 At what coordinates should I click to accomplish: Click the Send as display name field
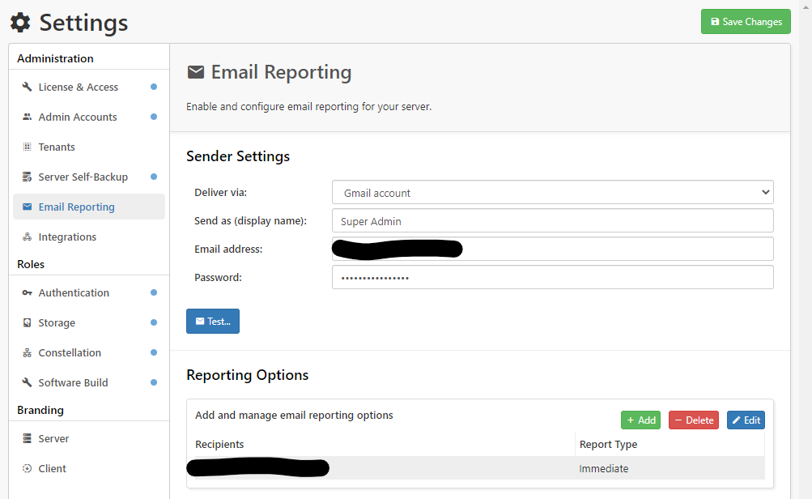552,221
